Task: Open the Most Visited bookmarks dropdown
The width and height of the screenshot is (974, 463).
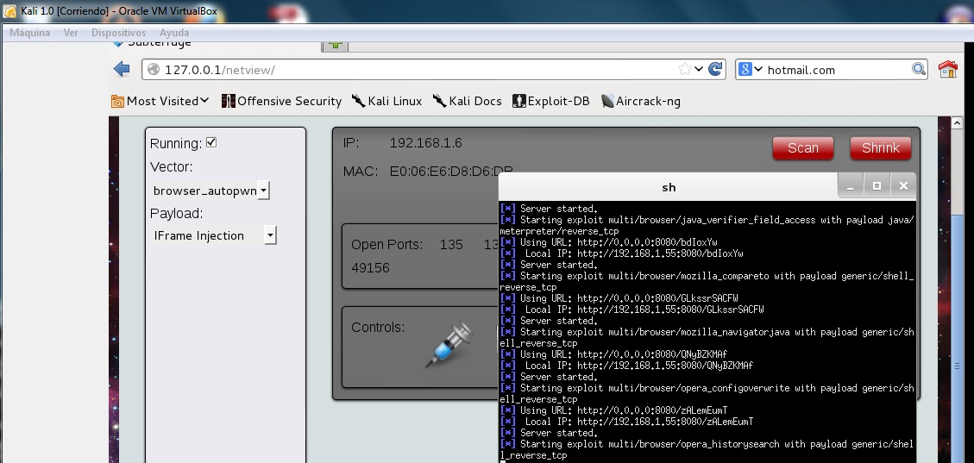Action: click(160, 101)
